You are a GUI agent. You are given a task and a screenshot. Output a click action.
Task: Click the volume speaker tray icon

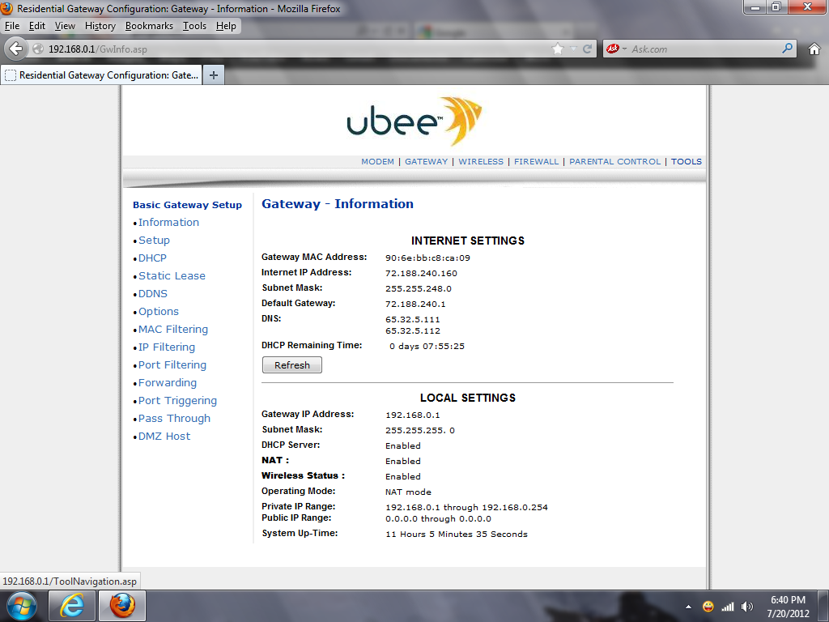746,607
